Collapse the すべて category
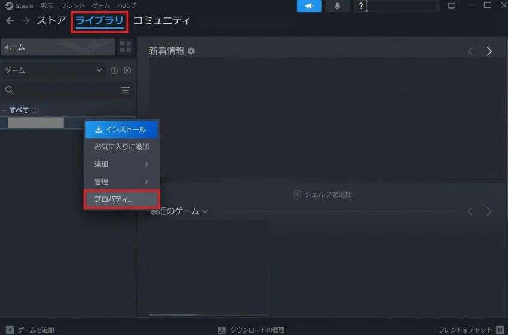The height and width of the screenshot is (335, 508). (x=4, y=110)
